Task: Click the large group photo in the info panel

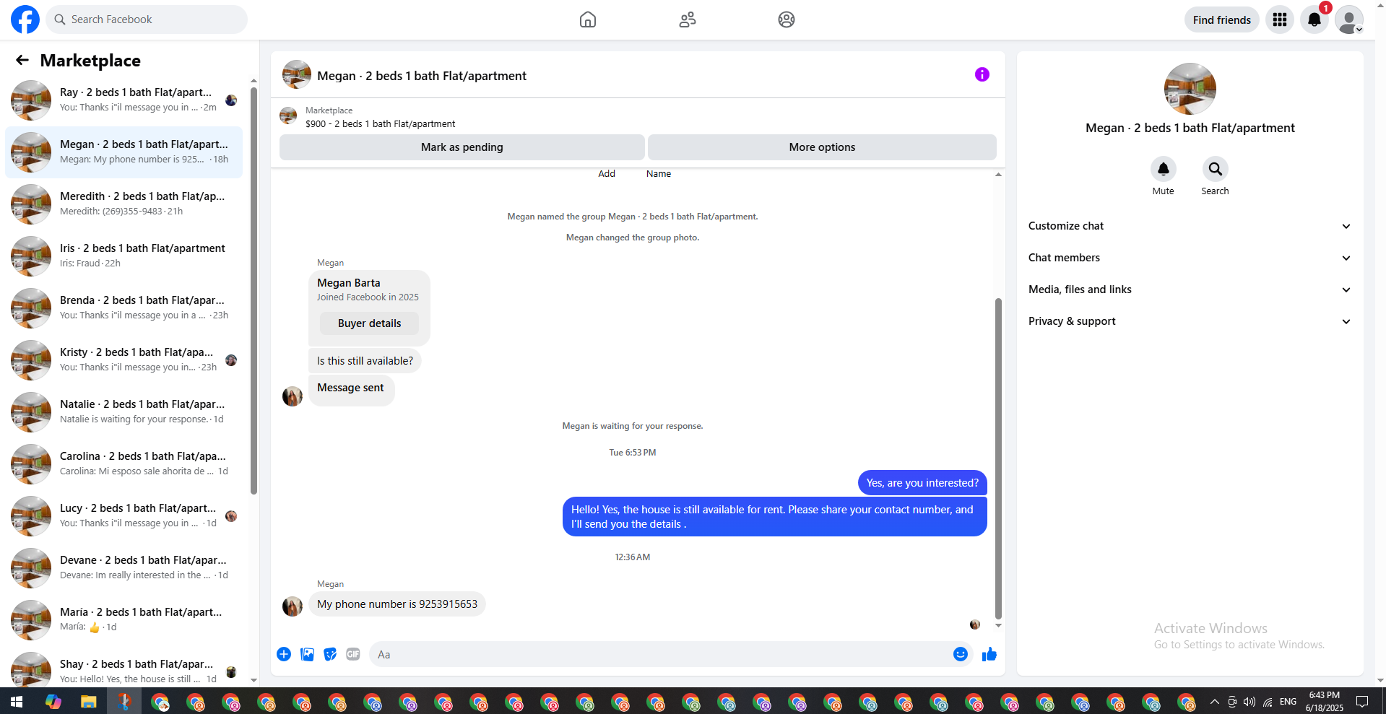Action: [1190, 89]
